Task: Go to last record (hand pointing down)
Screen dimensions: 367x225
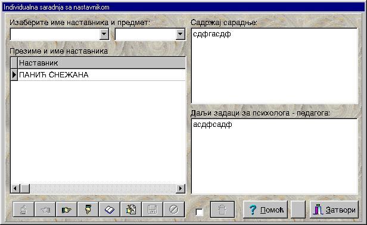Action: [88, 210]
